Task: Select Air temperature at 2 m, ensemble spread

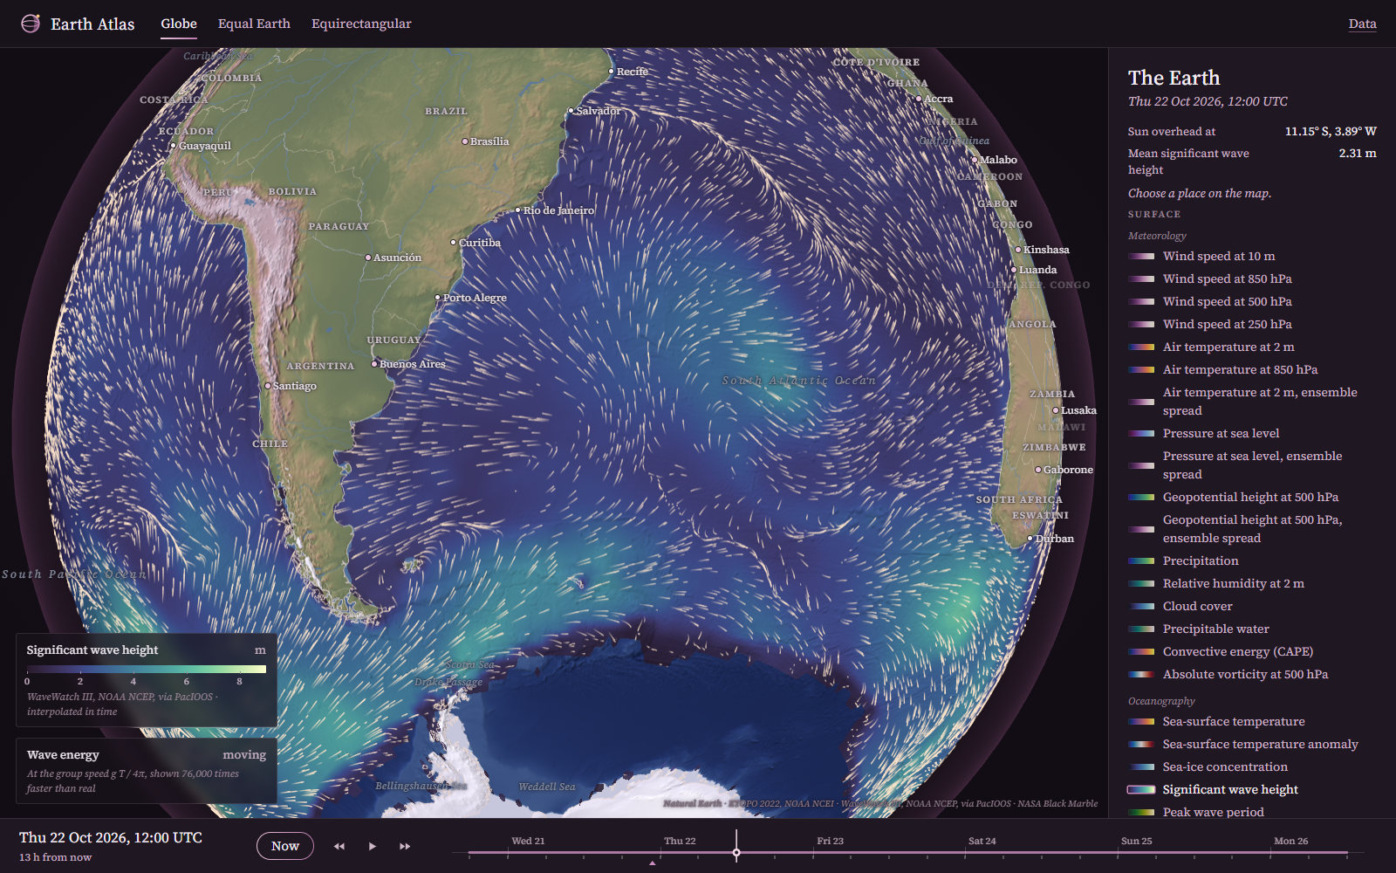Action: (1252, 402)
